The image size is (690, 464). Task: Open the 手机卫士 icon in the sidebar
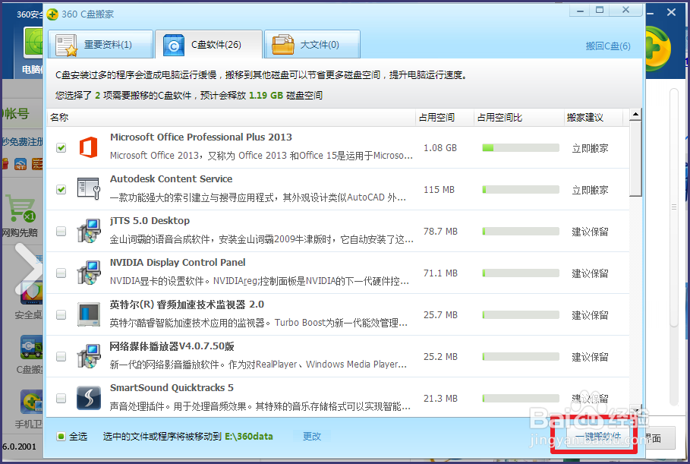[31, 402]
